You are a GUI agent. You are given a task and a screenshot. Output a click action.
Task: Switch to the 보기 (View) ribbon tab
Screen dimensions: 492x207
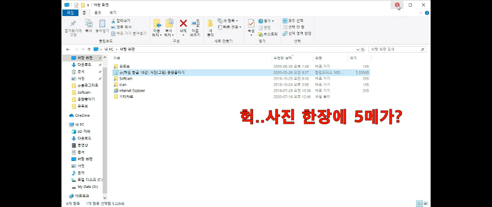click(x=113, y=12)
